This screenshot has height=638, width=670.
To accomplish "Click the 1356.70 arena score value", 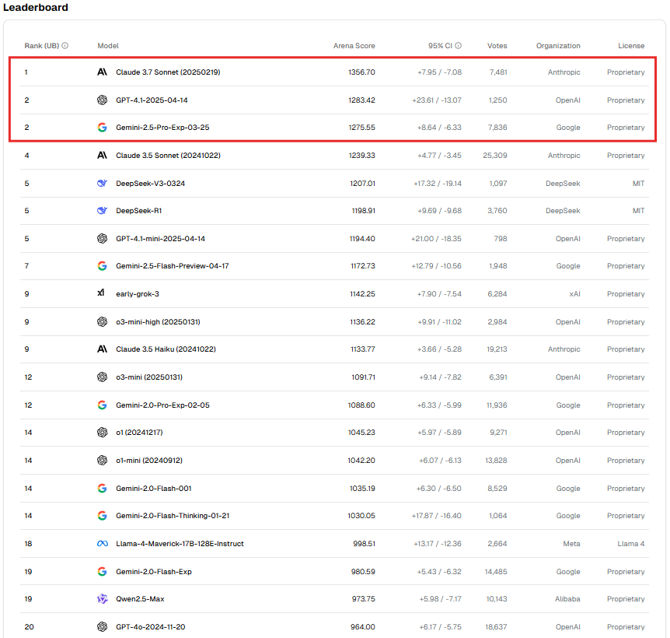I will click(361, 72).
